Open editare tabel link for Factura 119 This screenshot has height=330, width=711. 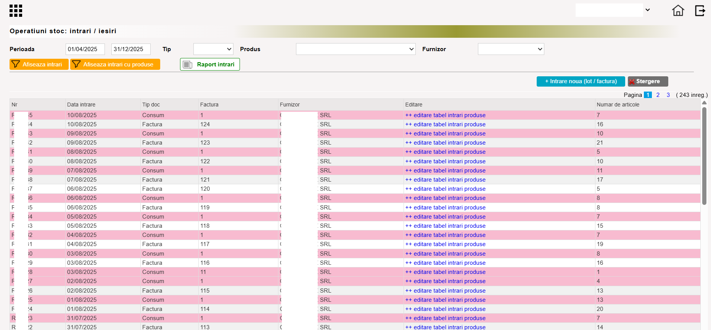coord(446,208)
